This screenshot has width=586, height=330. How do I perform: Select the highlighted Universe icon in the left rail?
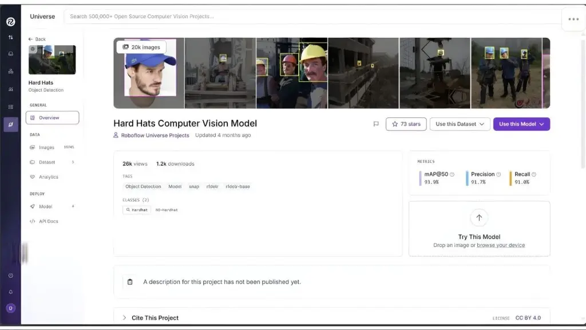pyautogui.click(x=10, y=123)
